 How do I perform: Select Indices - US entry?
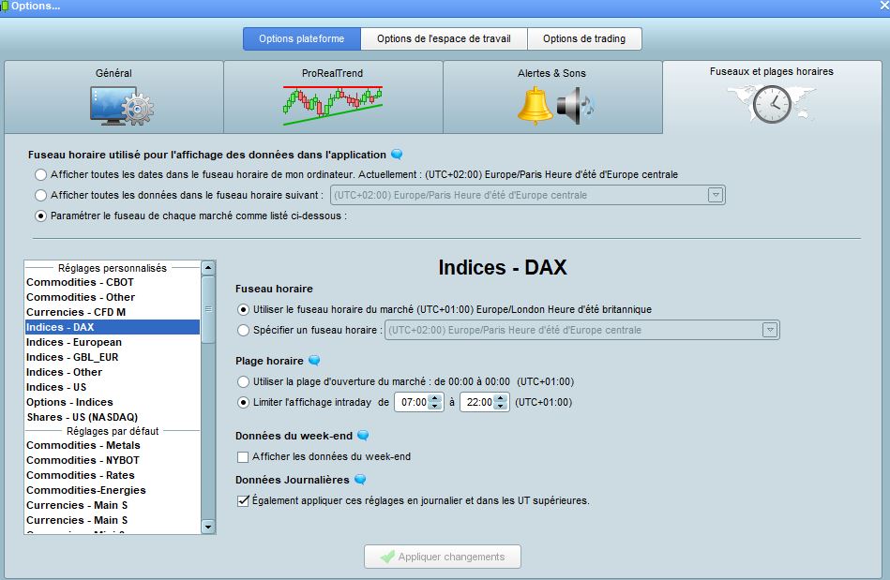[113, 387]
